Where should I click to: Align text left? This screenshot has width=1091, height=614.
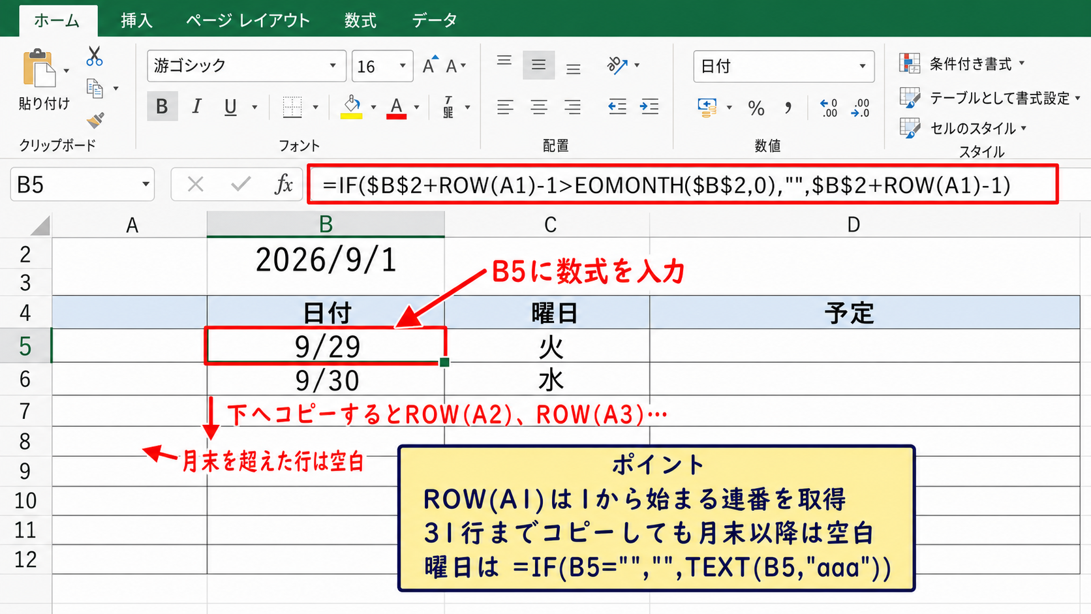click(x=505, y=107)
